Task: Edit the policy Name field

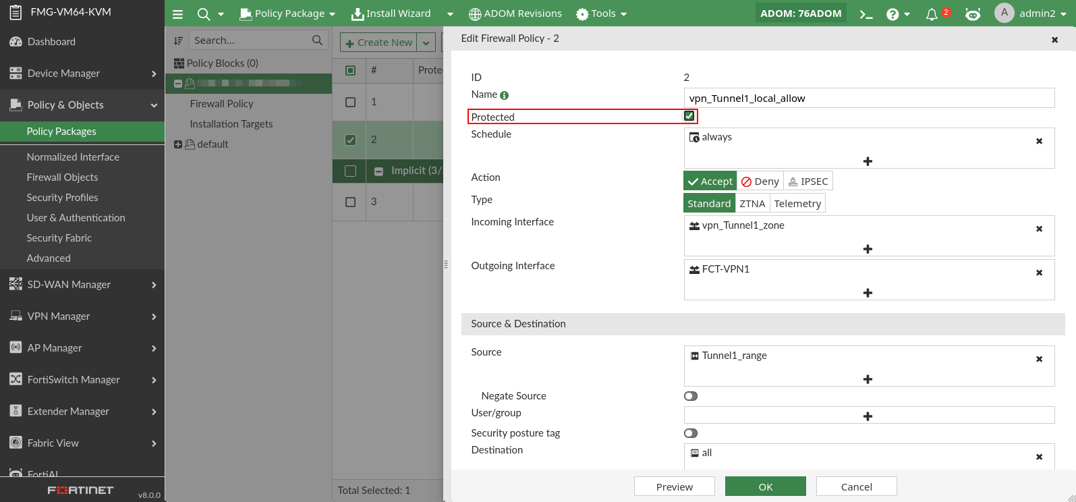Action: pyautogui.click(x=869, y=98)
